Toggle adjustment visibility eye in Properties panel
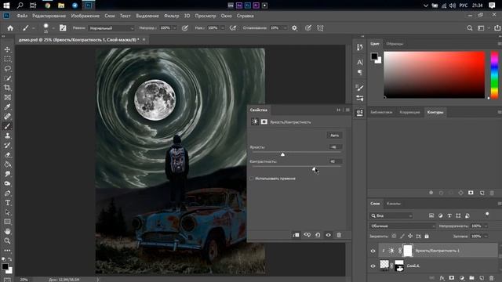This screenshot has width=502, height=282. point(328,235)
